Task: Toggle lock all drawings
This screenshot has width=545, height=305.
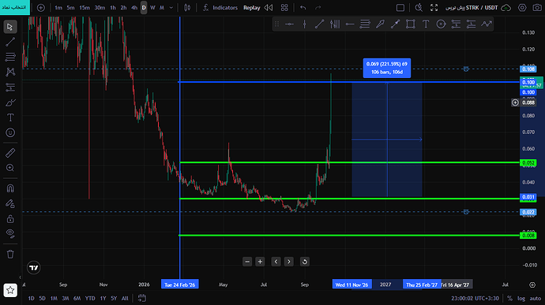Action: click(x=10, y=218)
